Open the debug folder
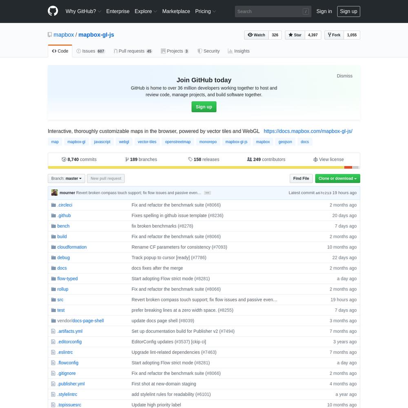The image size is (408, 408). click(x=64, y=257)
